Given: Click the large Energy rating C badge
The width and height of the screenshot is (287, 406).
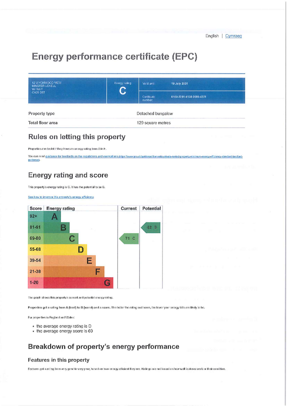Looking at the screenshot, I should tap(122, 91).
